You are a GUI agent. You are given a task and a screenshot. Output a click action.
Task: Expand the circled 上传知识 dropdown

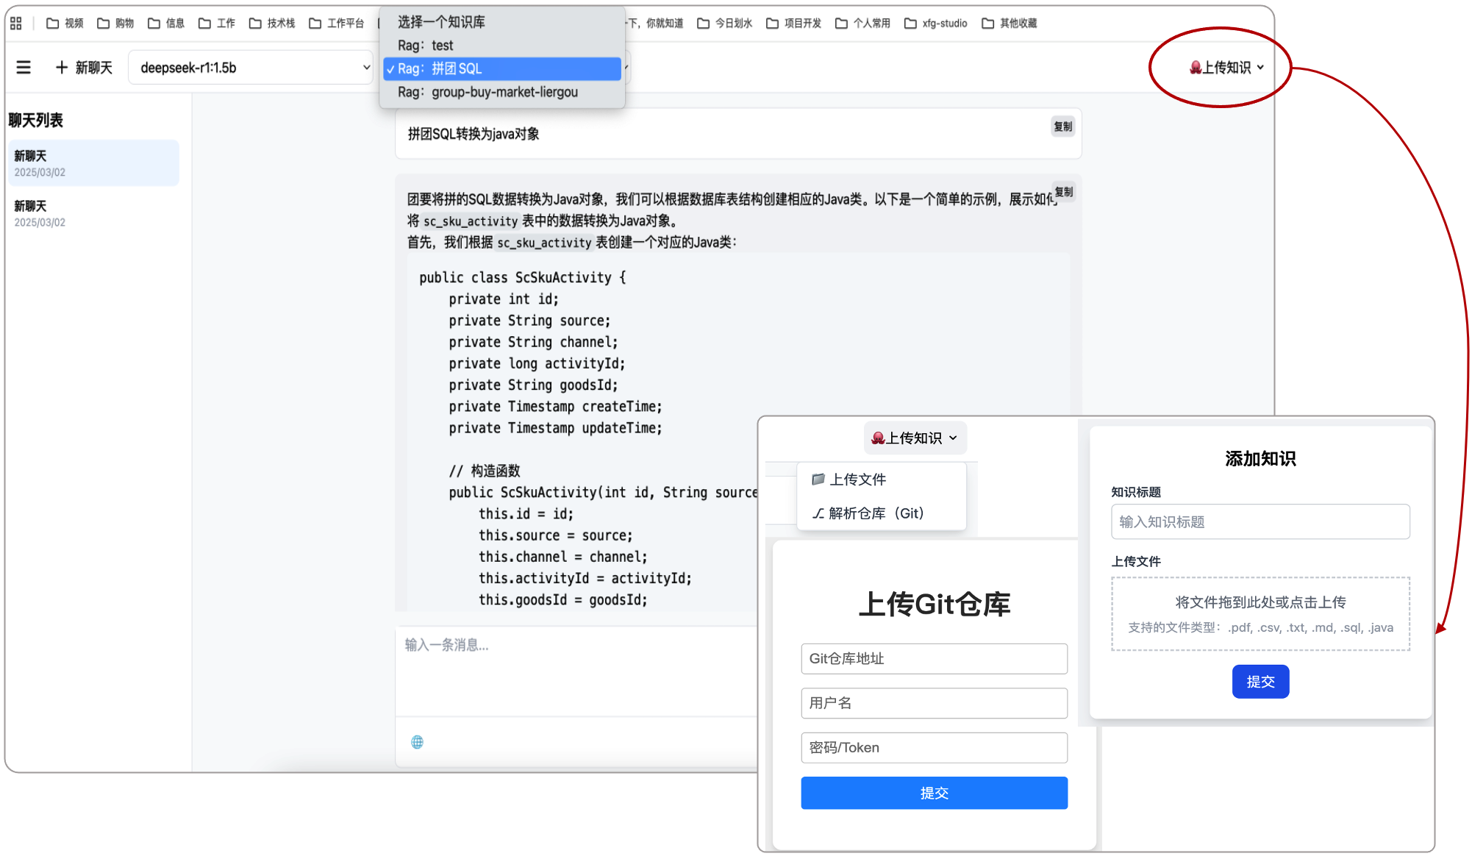tap(1226, 68)
